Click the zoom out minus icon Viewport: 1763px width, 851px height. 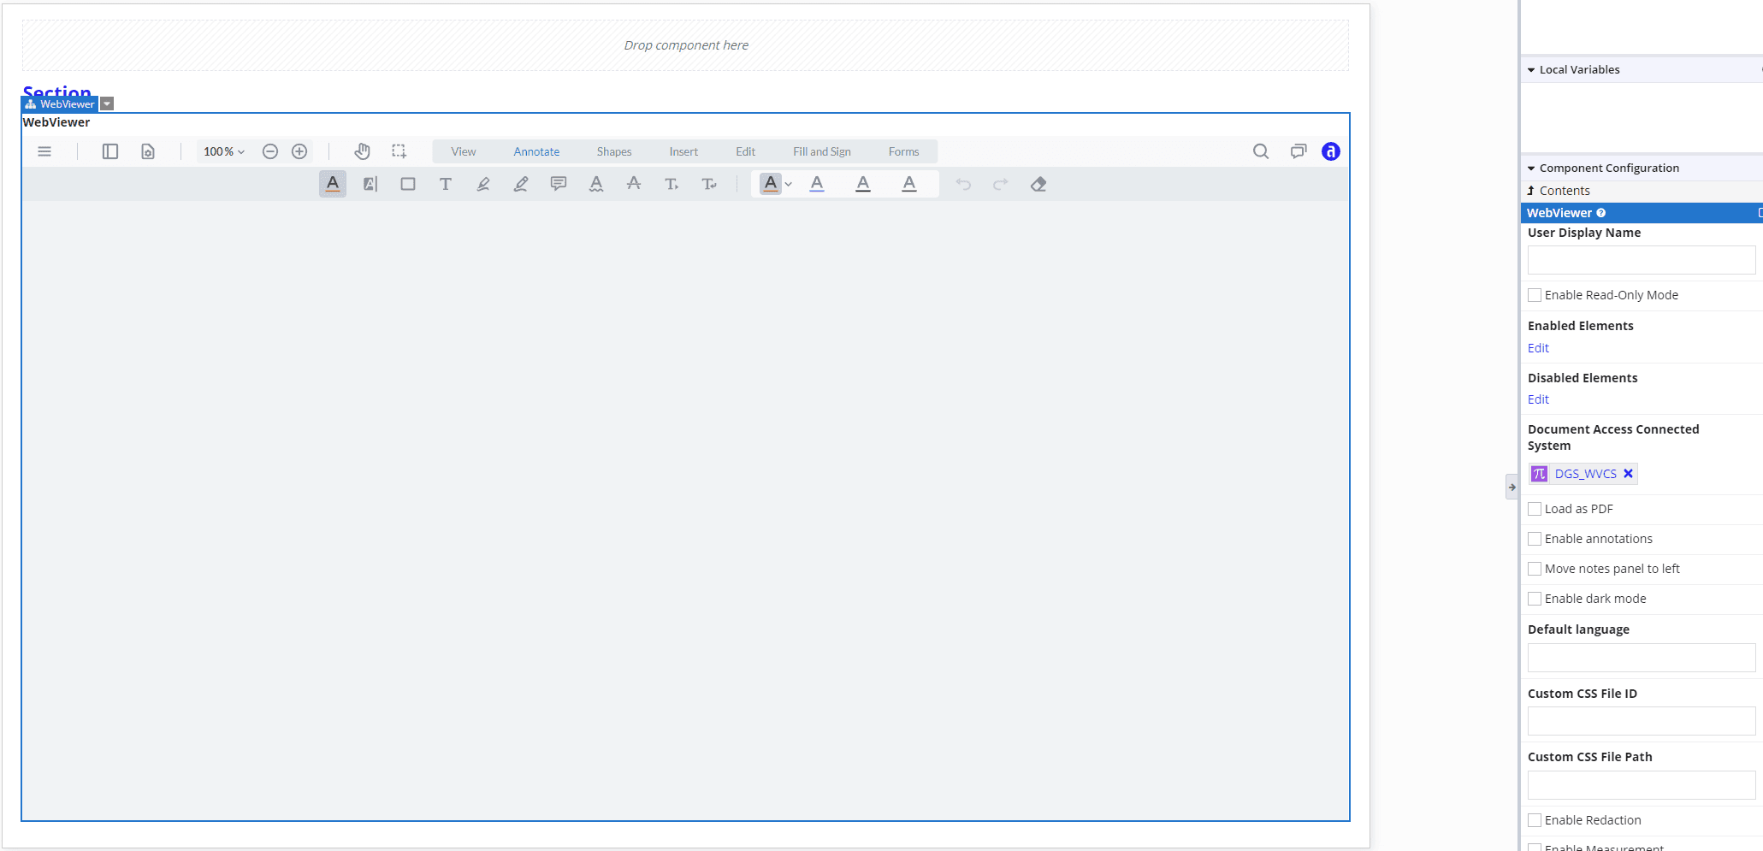[270, 151]
